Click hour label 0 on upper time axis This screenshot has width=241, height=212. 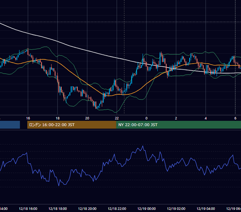tap(146, 118)
